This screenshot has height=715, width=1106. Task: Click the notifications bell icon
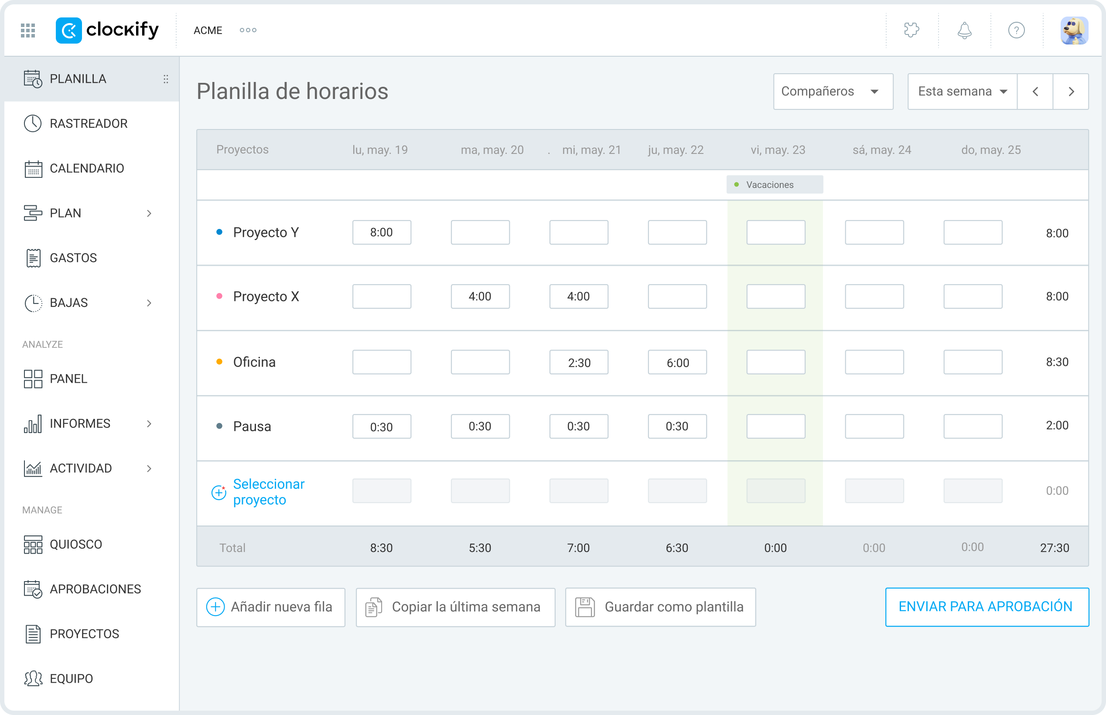tap(964, 30)
